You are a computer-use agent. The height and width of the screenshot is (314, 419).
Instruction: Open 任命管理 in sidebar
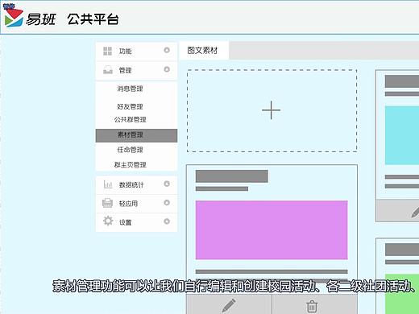[130, 150]
